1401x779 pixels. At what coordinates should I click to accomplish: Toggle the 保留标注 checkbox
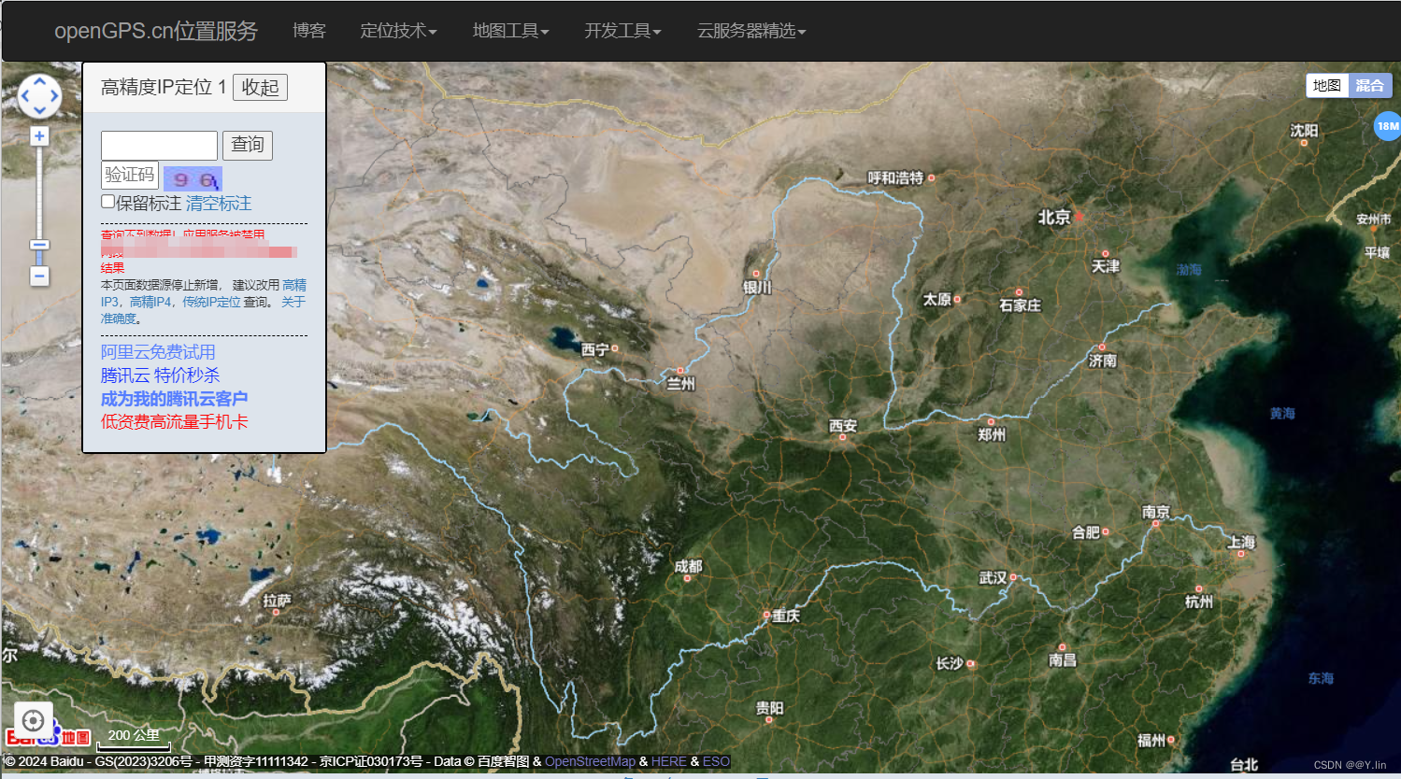[107, 202]
